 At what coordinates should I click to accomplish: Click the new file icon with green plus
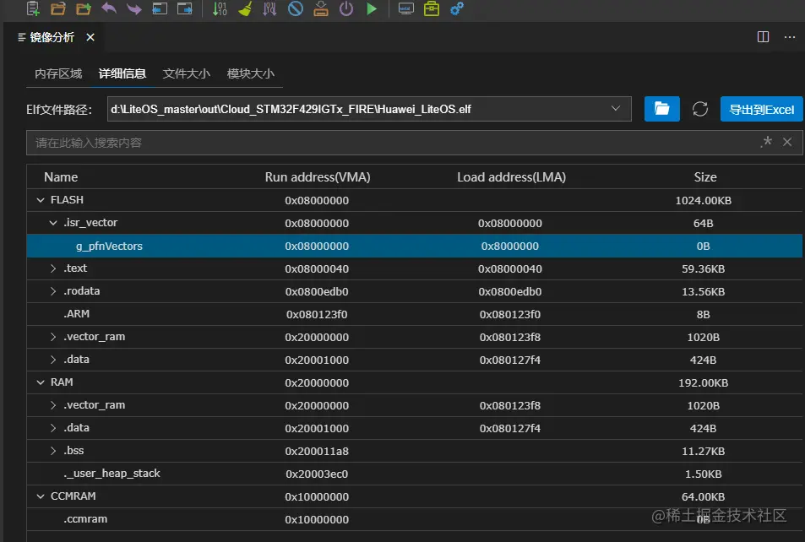coord(34,8)
